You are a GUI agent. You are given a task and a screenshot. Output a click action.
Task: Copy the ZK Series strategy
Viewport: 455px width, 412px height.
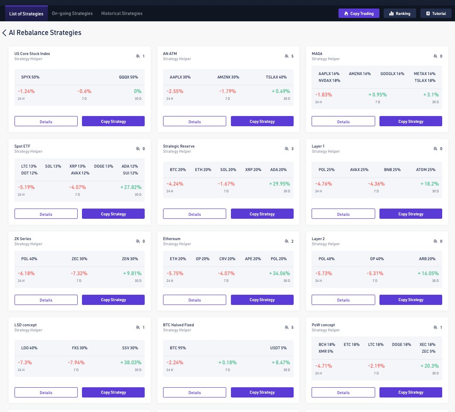(113, 300)
